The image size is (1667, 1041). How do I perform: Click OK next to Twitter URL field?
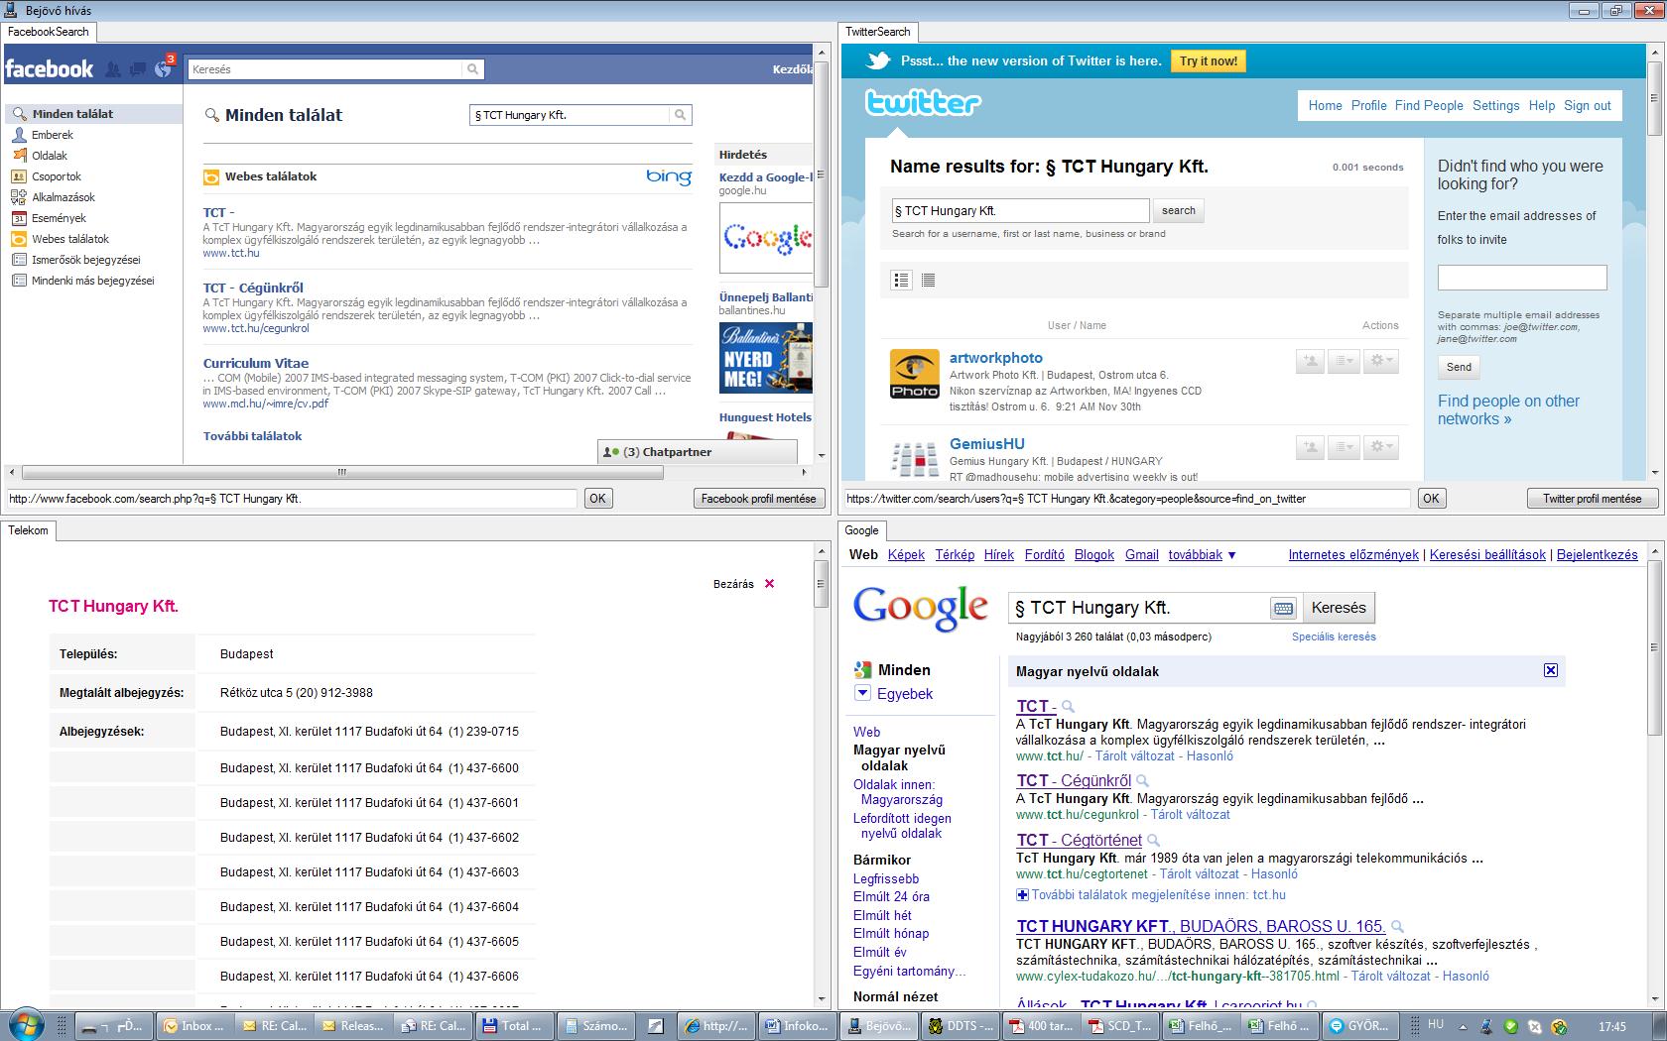[1431, 499]
